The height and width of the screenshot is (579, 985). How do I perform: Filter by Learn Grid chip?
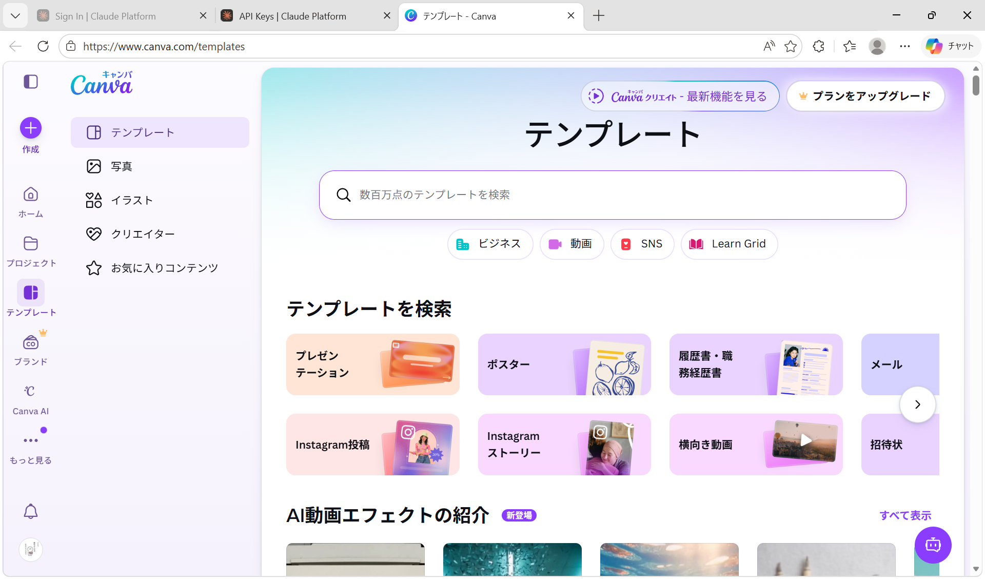(729, 244)
